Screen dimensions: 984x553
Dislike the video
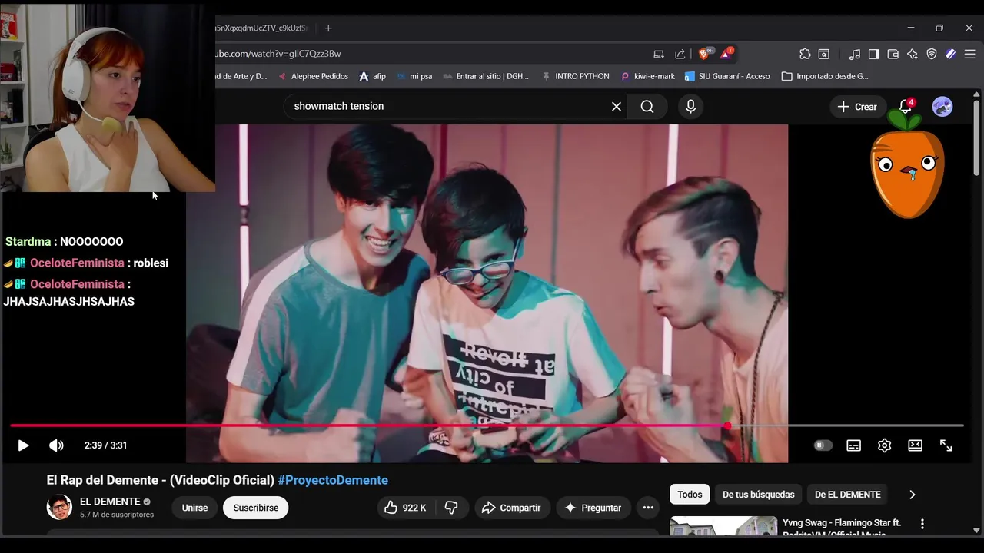pyautogui.click(x=451, y=508)
